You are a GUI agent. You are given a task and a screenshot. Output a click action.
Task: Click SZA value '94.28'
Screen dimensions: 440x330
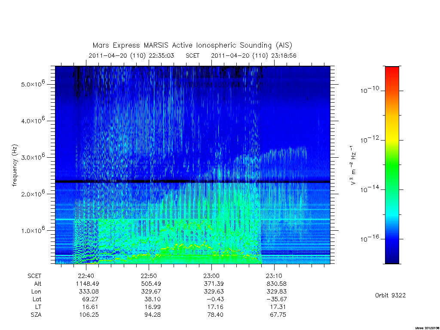pyautogui.click(x=153, y=315)
